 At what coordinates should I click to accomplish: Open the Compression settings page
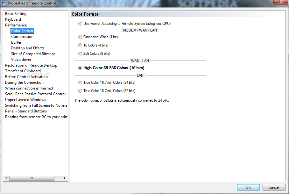pyautogui.click(x=22, y=37)
